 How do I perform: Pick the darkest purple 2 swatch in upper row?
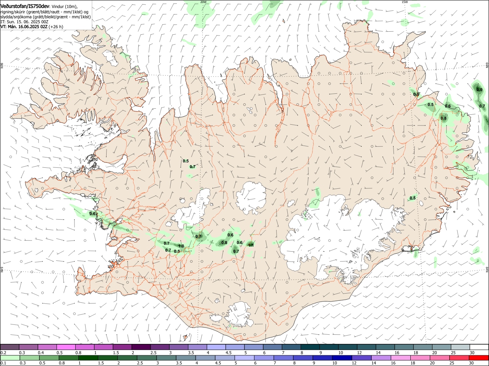tap(141, 347)
